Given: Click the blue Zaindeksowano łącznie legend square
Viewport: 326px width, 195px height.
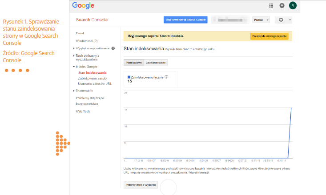Looking at the screenshot, I should pos(129,77).
